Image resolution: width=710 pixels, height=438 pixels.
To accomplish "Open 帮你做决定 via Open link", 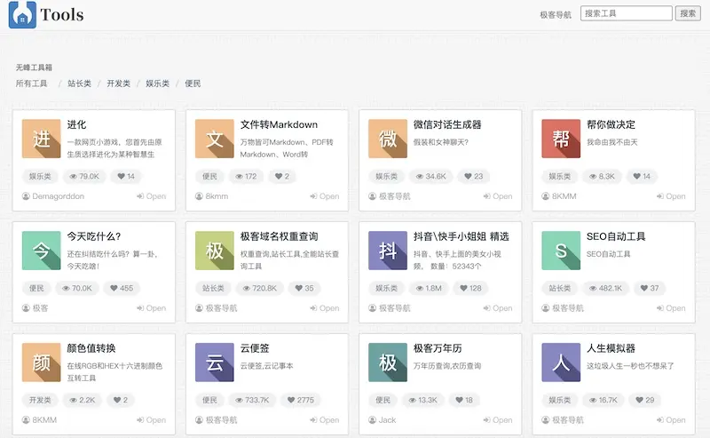I will 671,196.
